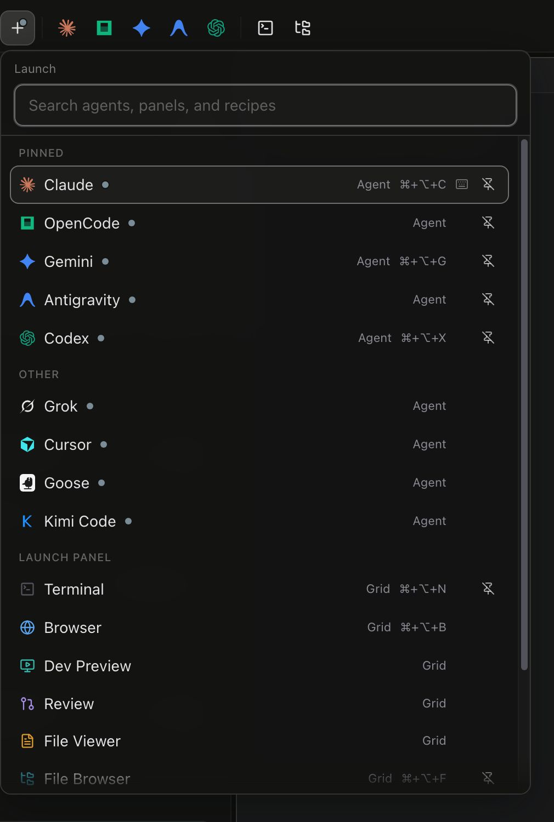Image resolution: width=554 pixels, height=822 pixels.
Task: Click the ⌘+⌥+X shortcut on Codex row
Action: (x=423, y=338)
